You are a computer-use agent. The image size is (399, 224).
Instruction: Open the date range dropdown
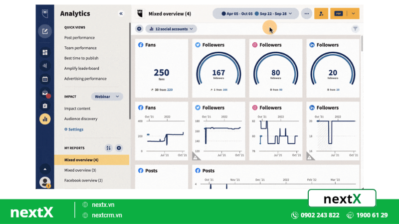tap(255, 13)
